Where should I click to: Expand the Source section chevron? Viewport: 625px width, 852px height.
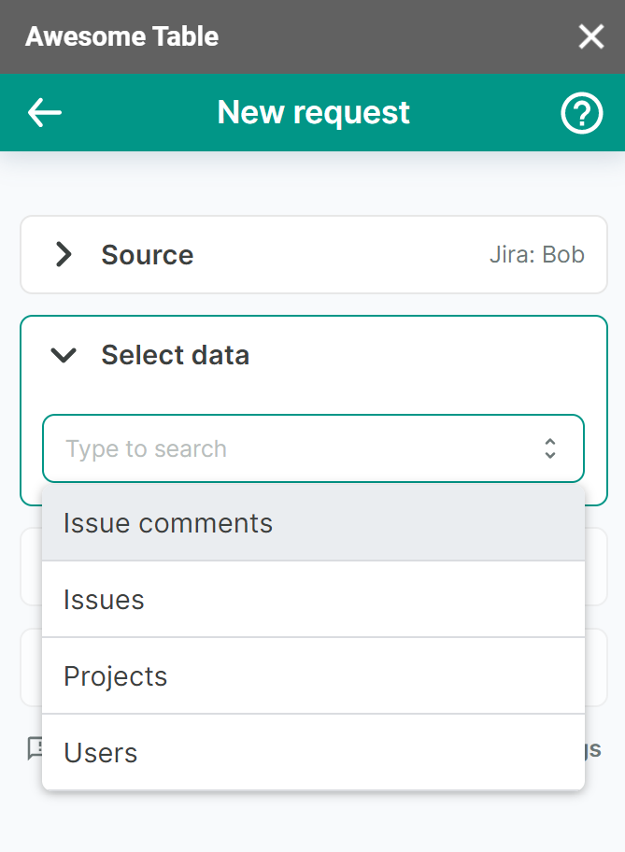click(x=64, y=255)
